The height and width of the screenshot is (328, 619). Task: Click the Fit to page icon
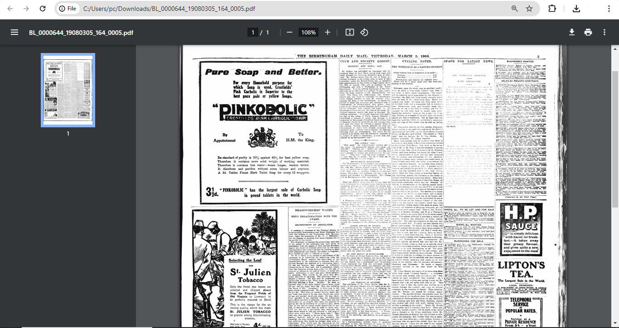tap(349, 32)
